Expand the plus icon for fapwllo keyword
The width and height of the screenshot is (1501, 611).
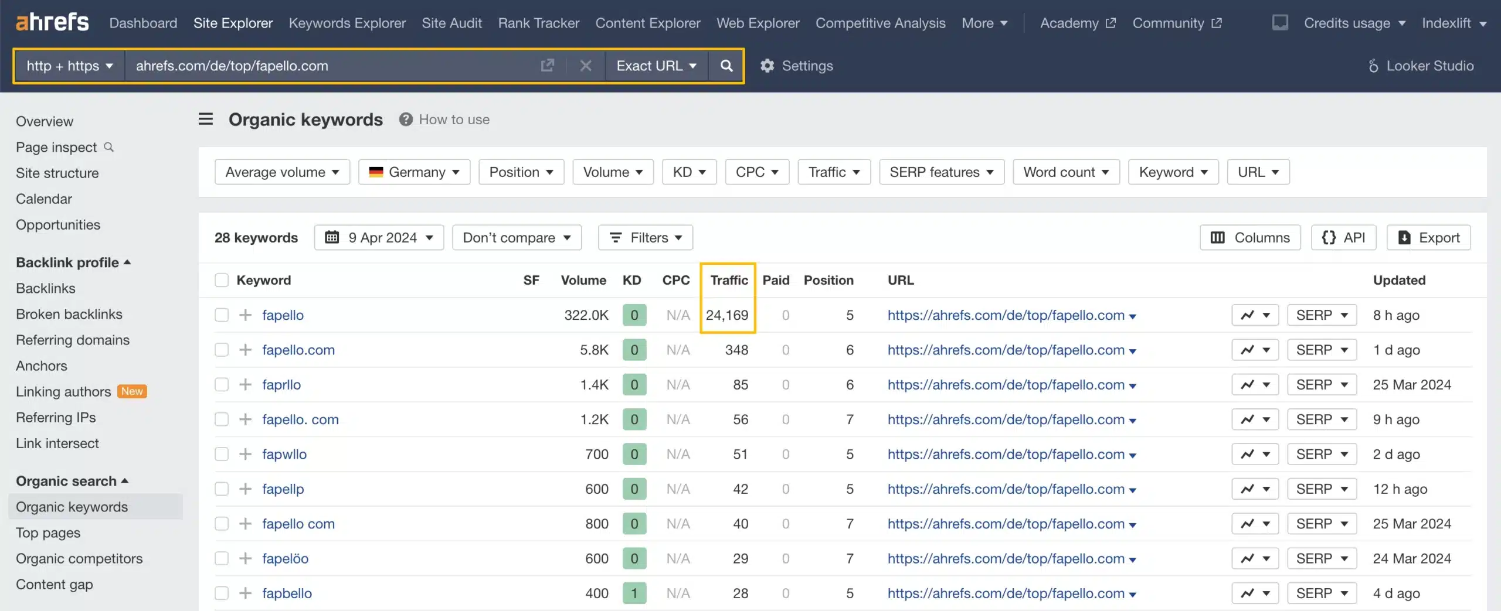[245, 454]
